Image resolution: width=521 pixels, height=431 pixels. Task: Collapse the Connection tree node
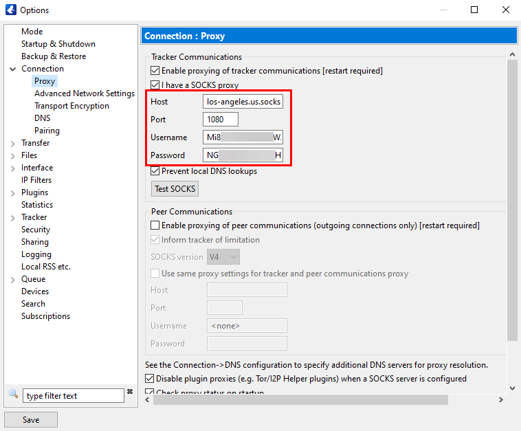(12, 69)
